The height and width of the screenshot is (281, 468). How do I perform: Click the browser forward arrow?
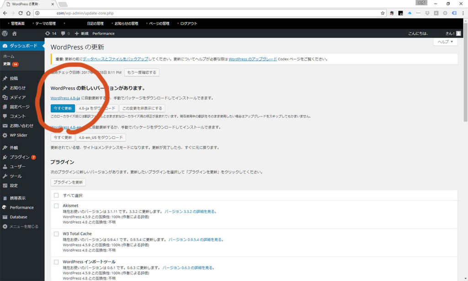12,13
